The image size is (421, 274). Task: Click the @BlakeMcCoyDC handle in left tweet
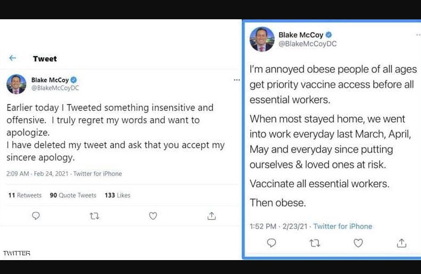coord(55,88)
